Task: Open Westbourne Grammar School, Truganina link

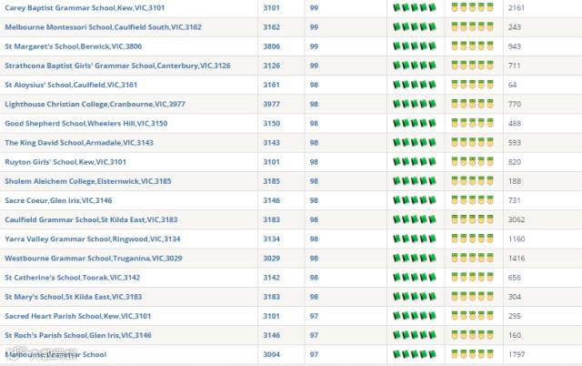Action: (94, 259)
